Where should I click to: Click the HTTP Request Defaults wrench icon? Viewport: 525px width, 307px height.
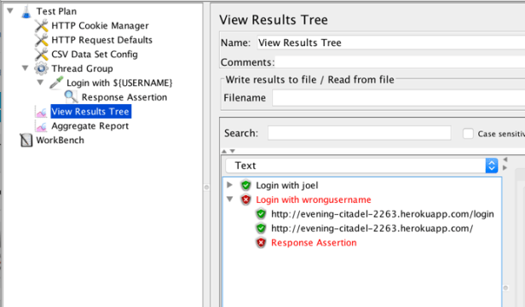pos(42,40)
